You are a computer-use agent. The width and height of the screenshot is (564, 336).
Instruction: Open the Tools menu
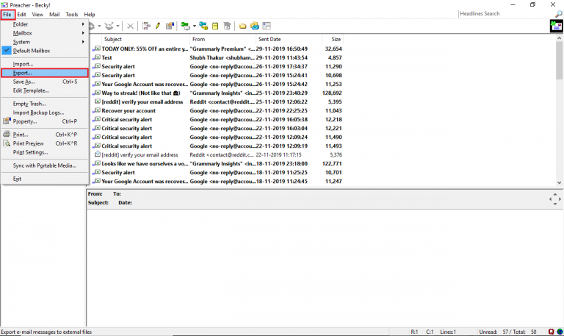tap(71, 15)
